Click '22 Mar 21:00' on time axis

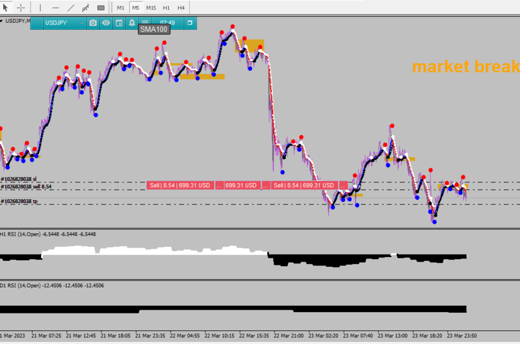(289, 336)
